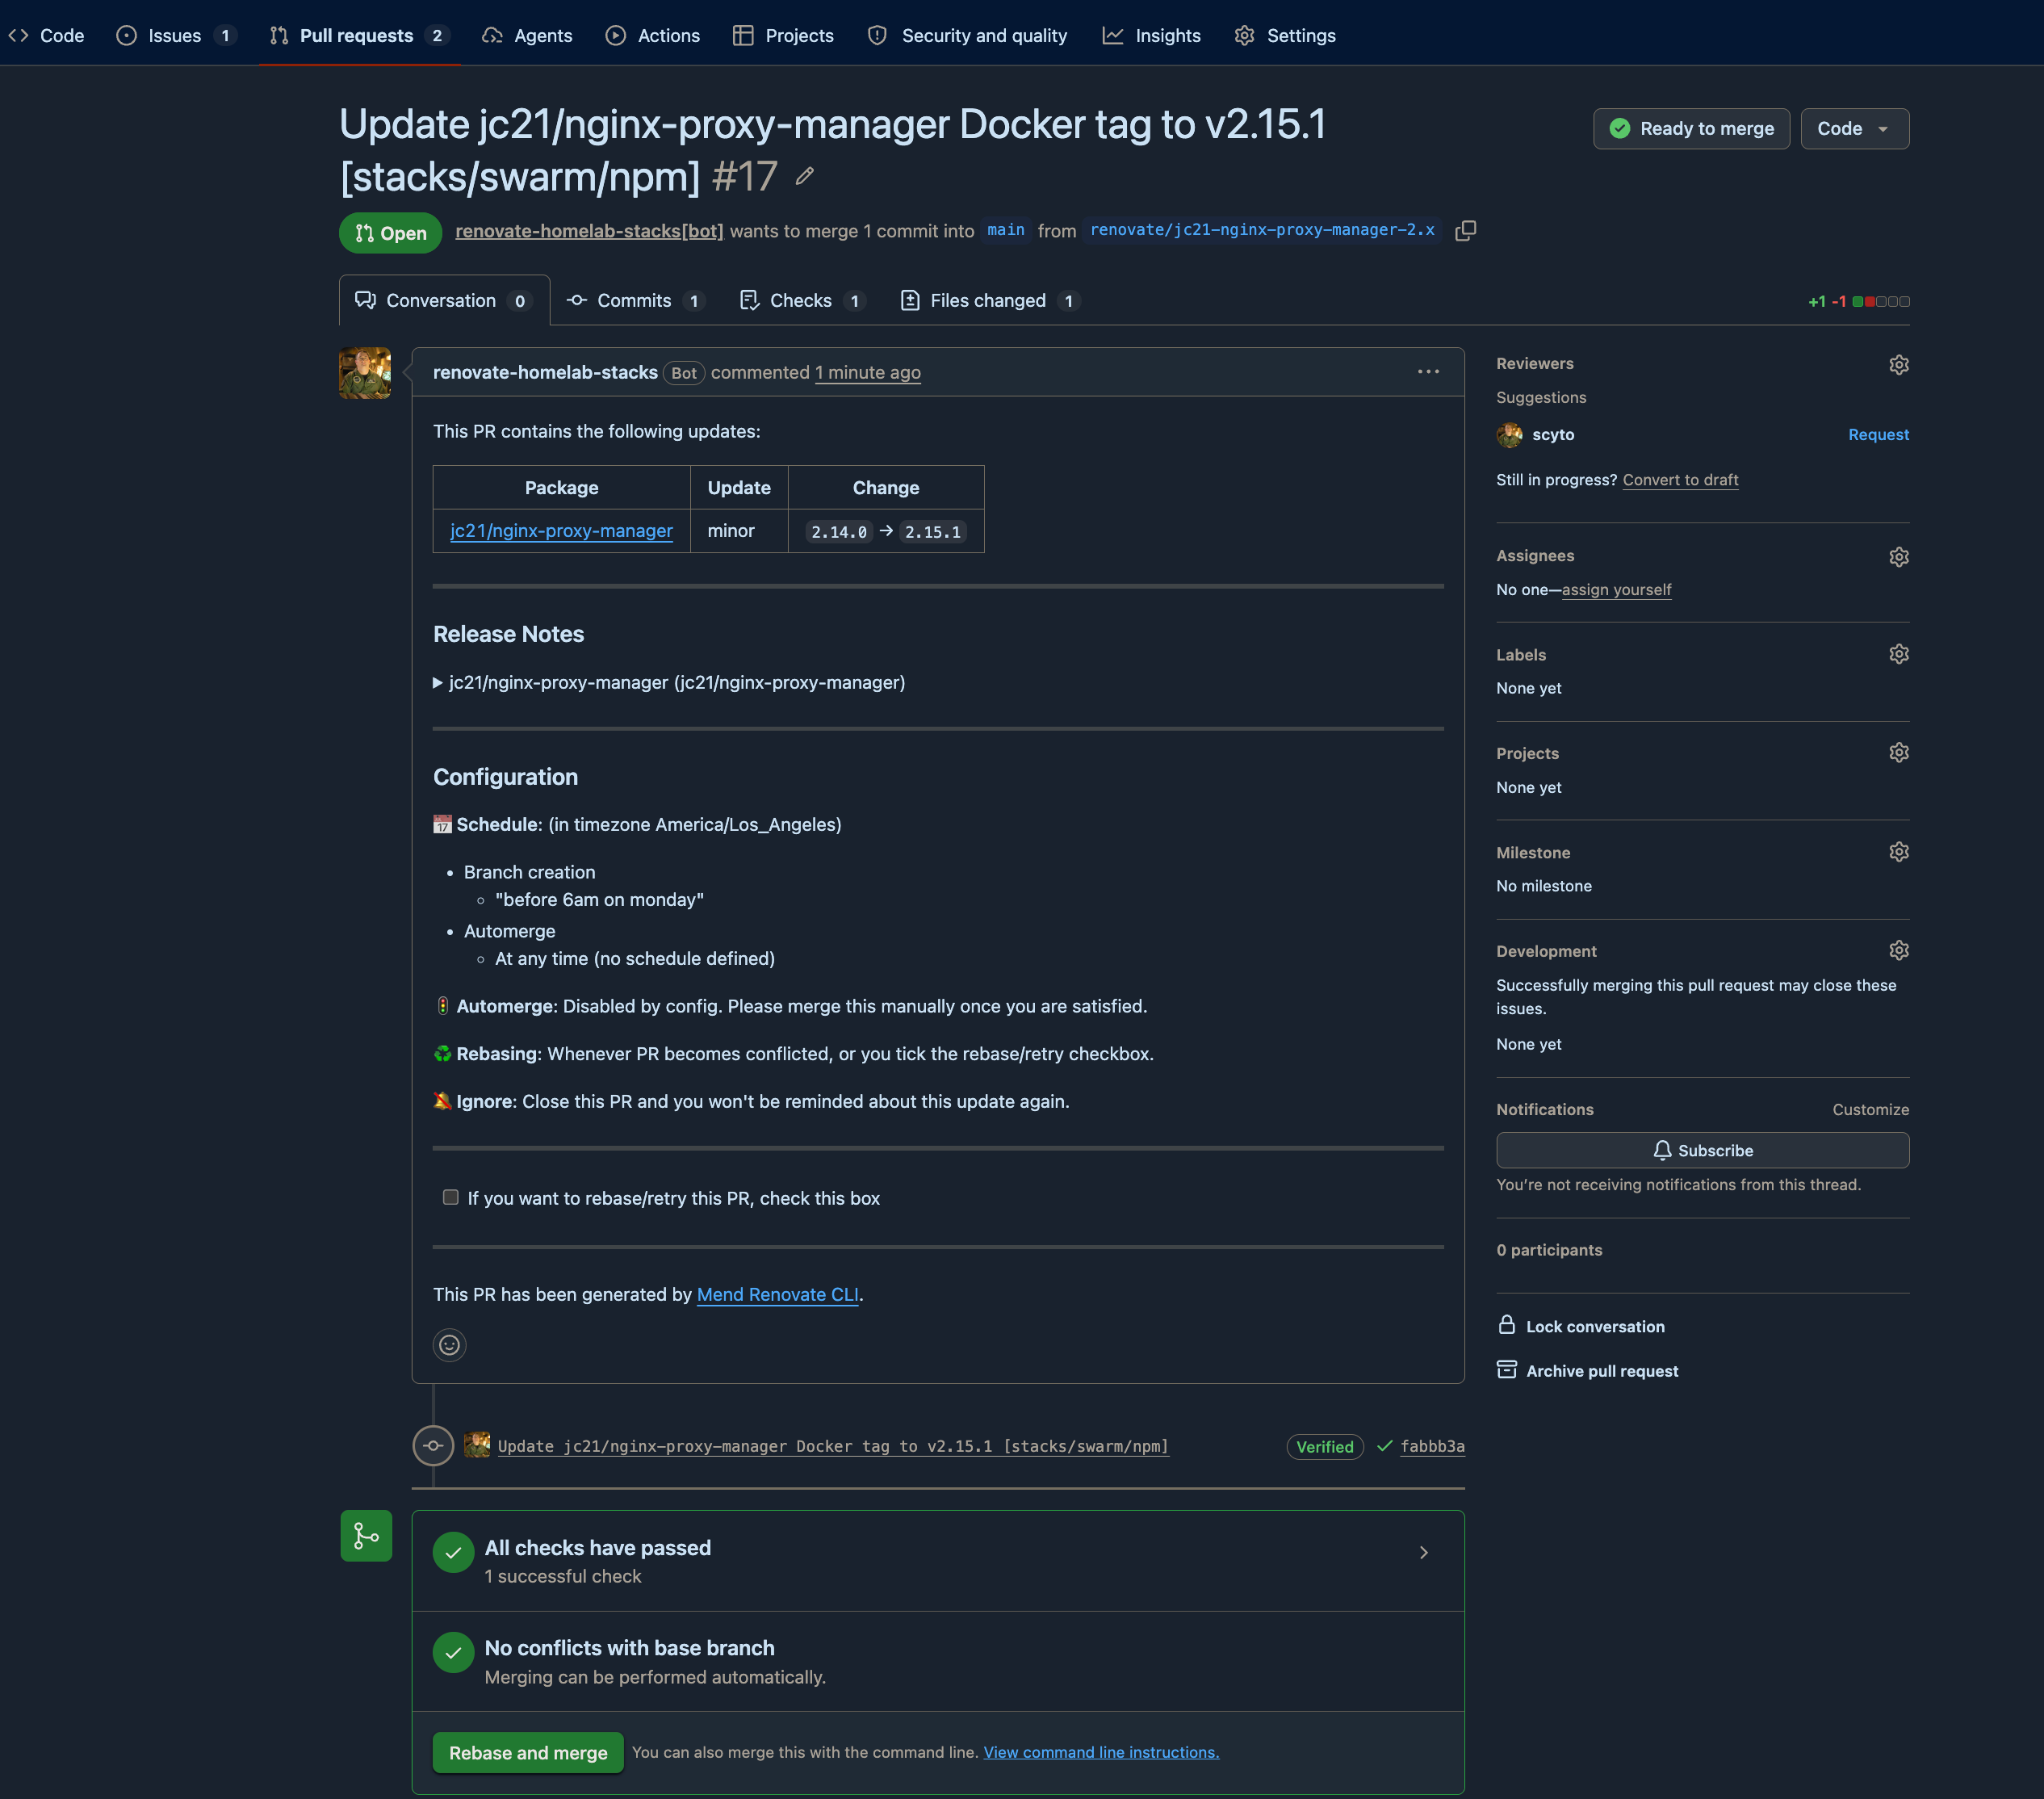Switch to the Commits tab

pos(635,301)
